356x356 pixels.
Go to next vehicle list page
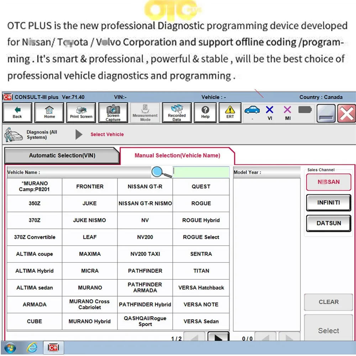tap(219, 336)
